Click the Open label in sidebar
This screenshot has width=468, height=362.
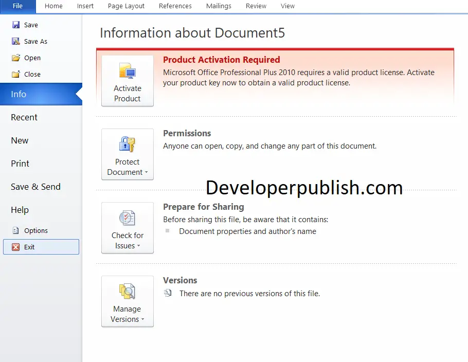[32, 58]
